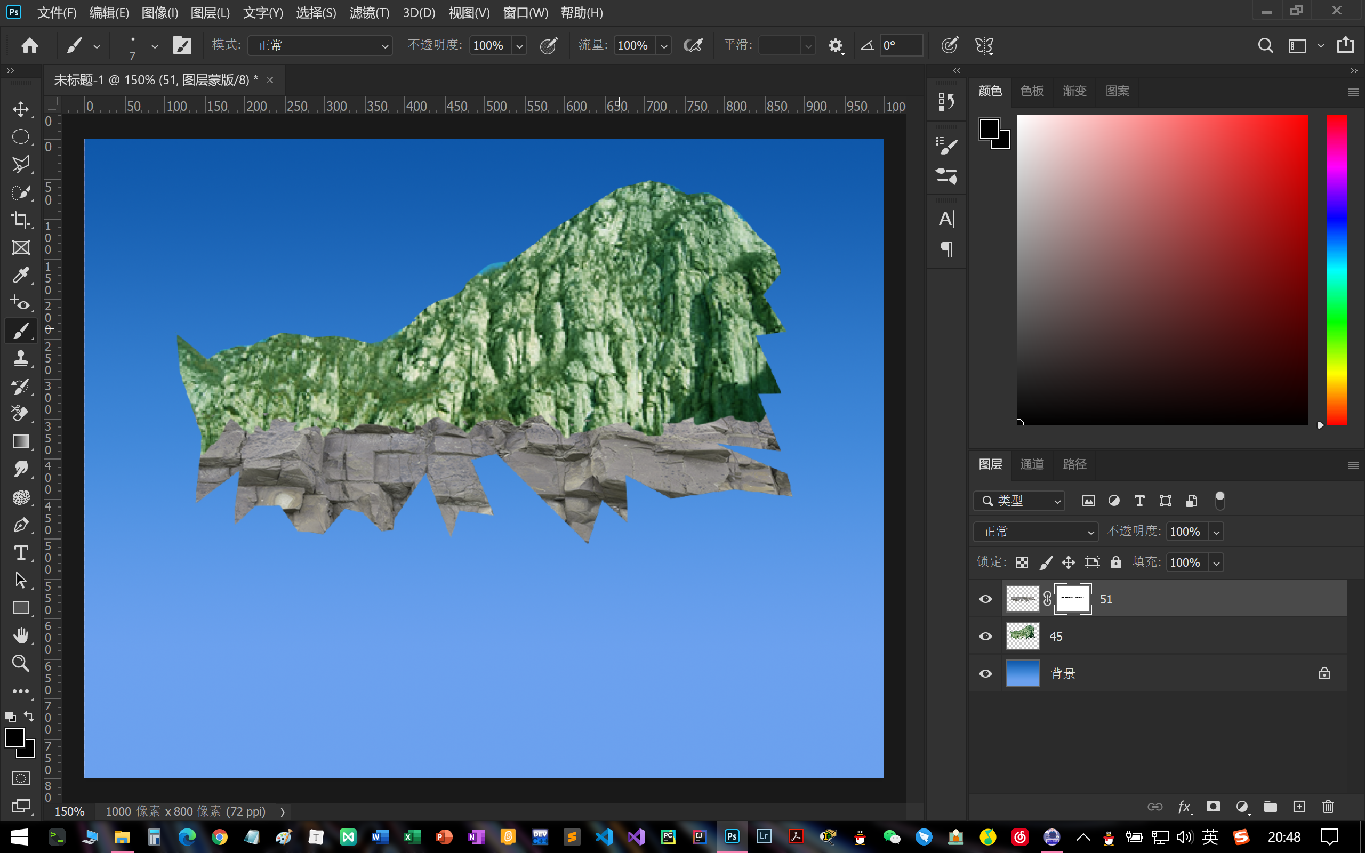Toggle pressure for opacity button
This screenshot has width=1365, height=853.
coord(548,45)
